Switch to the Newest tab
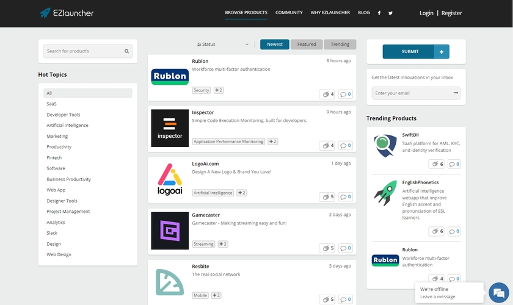 (x=275, y=45)
